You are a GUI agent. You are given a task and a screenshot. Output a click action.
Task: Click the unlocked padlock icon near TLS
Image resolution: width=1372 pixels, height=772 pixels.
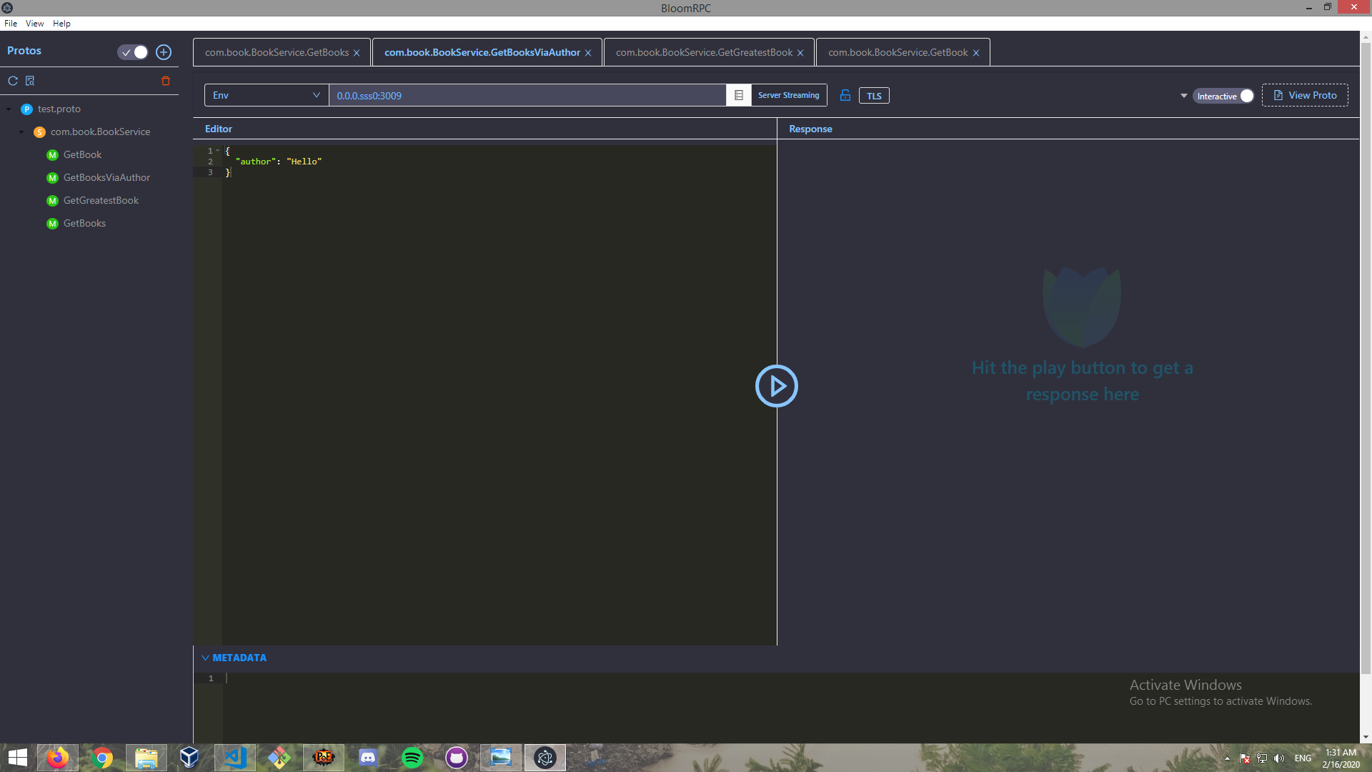pyautogui.click(x=845, y=95)
